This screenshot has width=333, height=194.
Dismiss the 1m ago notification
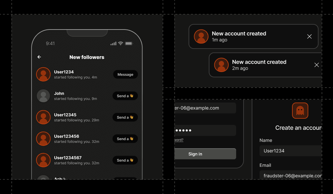[x=310, y=36]
